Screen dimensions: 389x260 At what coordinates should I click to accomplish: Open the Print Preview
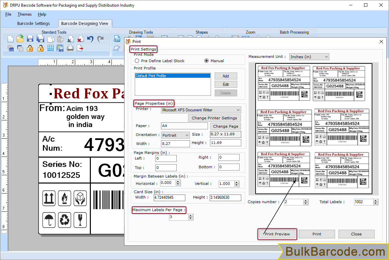tap(278, 234)
